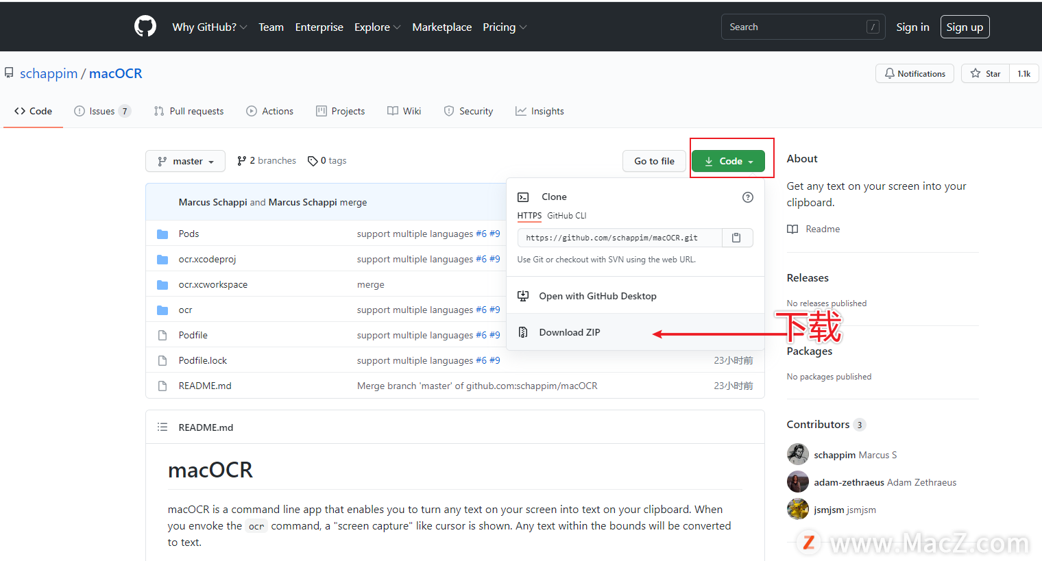Click the Podfile file icon
1042x561 pixels.
(x=162, y=336)
